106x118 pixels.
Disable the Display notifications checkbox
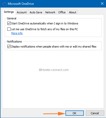tap(9, 47)
